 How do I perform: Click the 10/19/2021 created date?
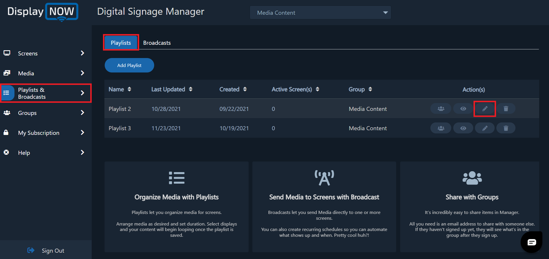pos(234,128)
